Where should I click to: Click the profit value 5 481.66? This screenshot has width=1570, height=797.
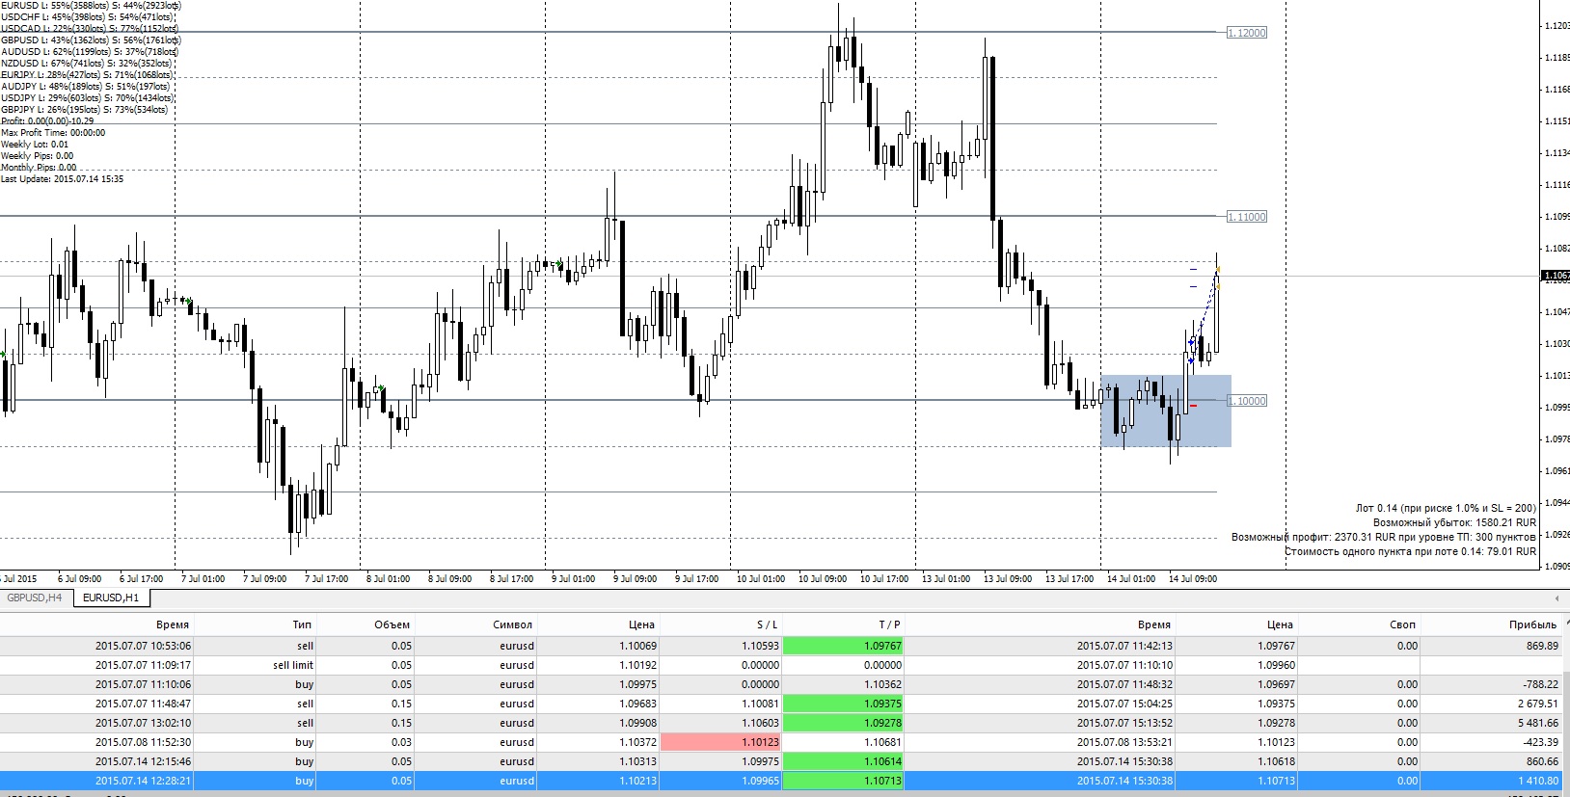pyautogui.click(x=1538, y=723)
